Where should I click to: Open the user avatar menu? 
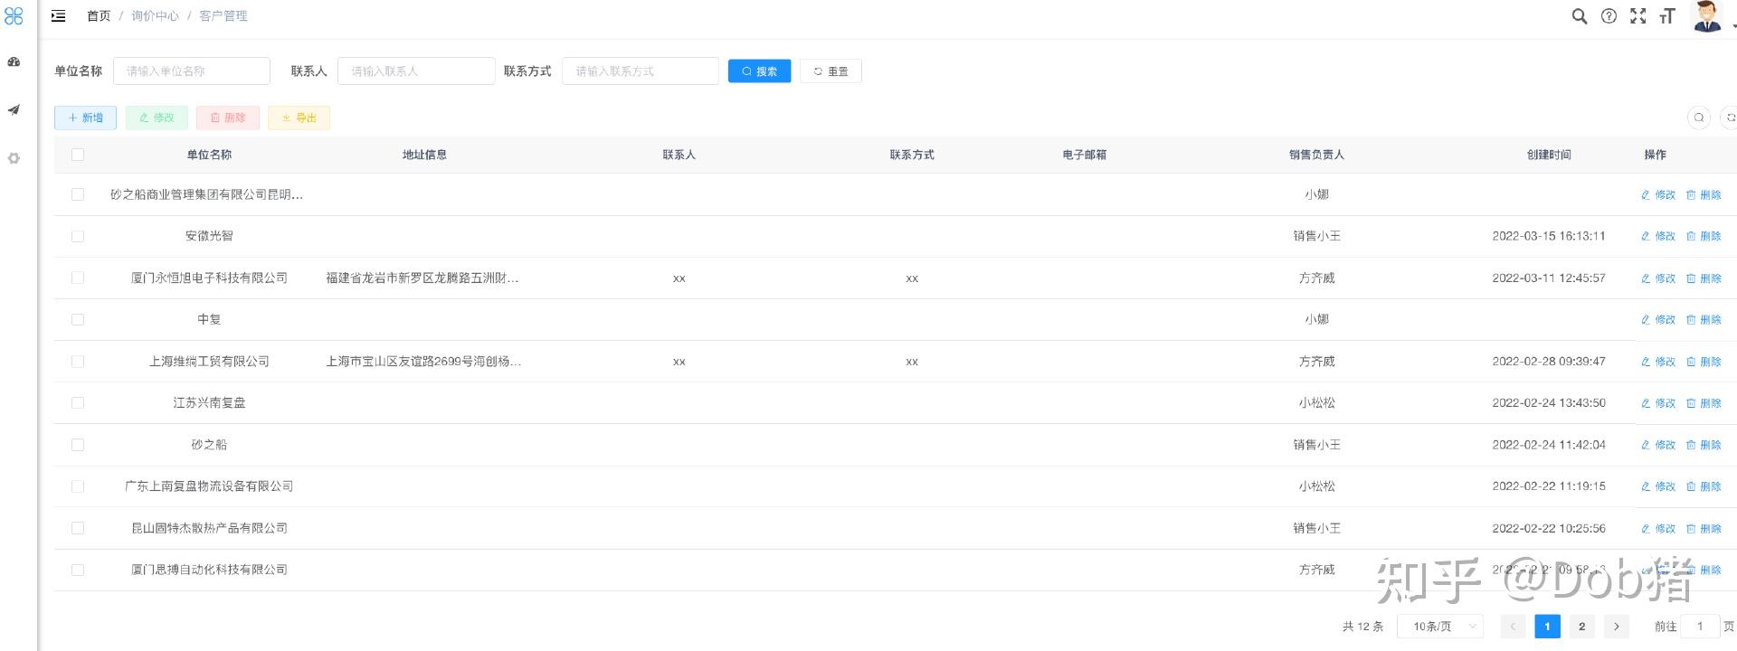[x=1707, y=16]
